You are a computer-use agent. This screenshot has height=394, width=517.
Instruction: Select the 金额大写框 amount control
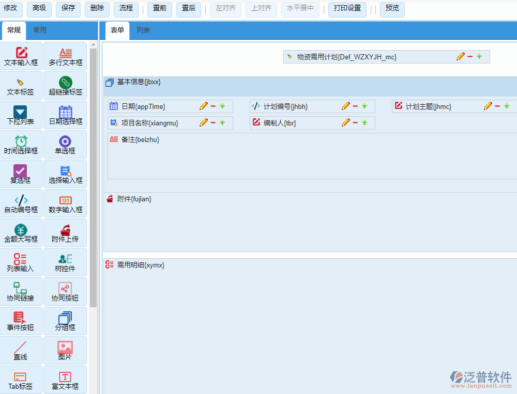point(21,232)
